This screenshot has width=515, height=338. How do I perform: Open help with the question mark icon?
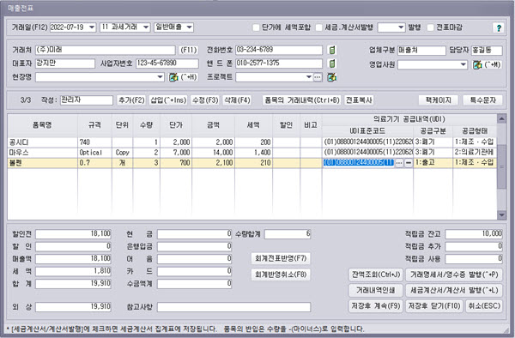tap(498, 27)
